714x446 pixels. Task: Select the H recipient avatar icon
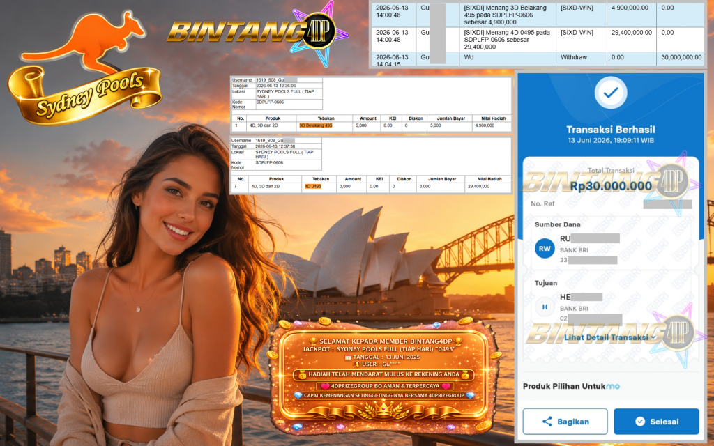click(545, 307)
